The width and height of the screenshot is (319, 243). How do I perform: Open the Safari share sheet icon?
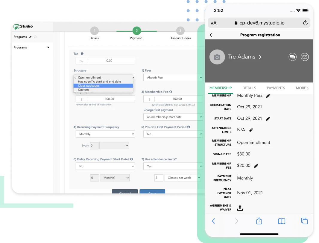pos(259,221)
